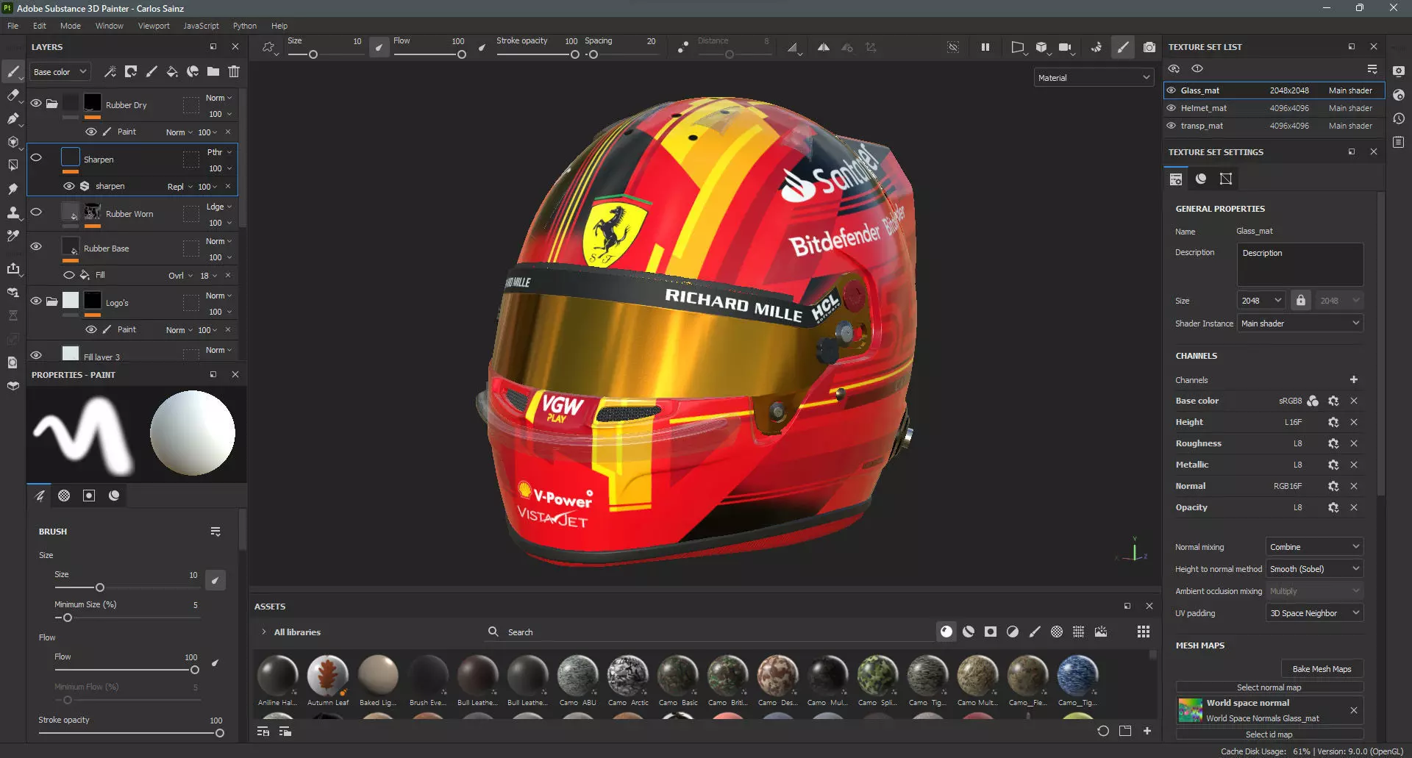Toggle the size lock button
The image size is (1412, 758).
click(x=1300, y=300)
